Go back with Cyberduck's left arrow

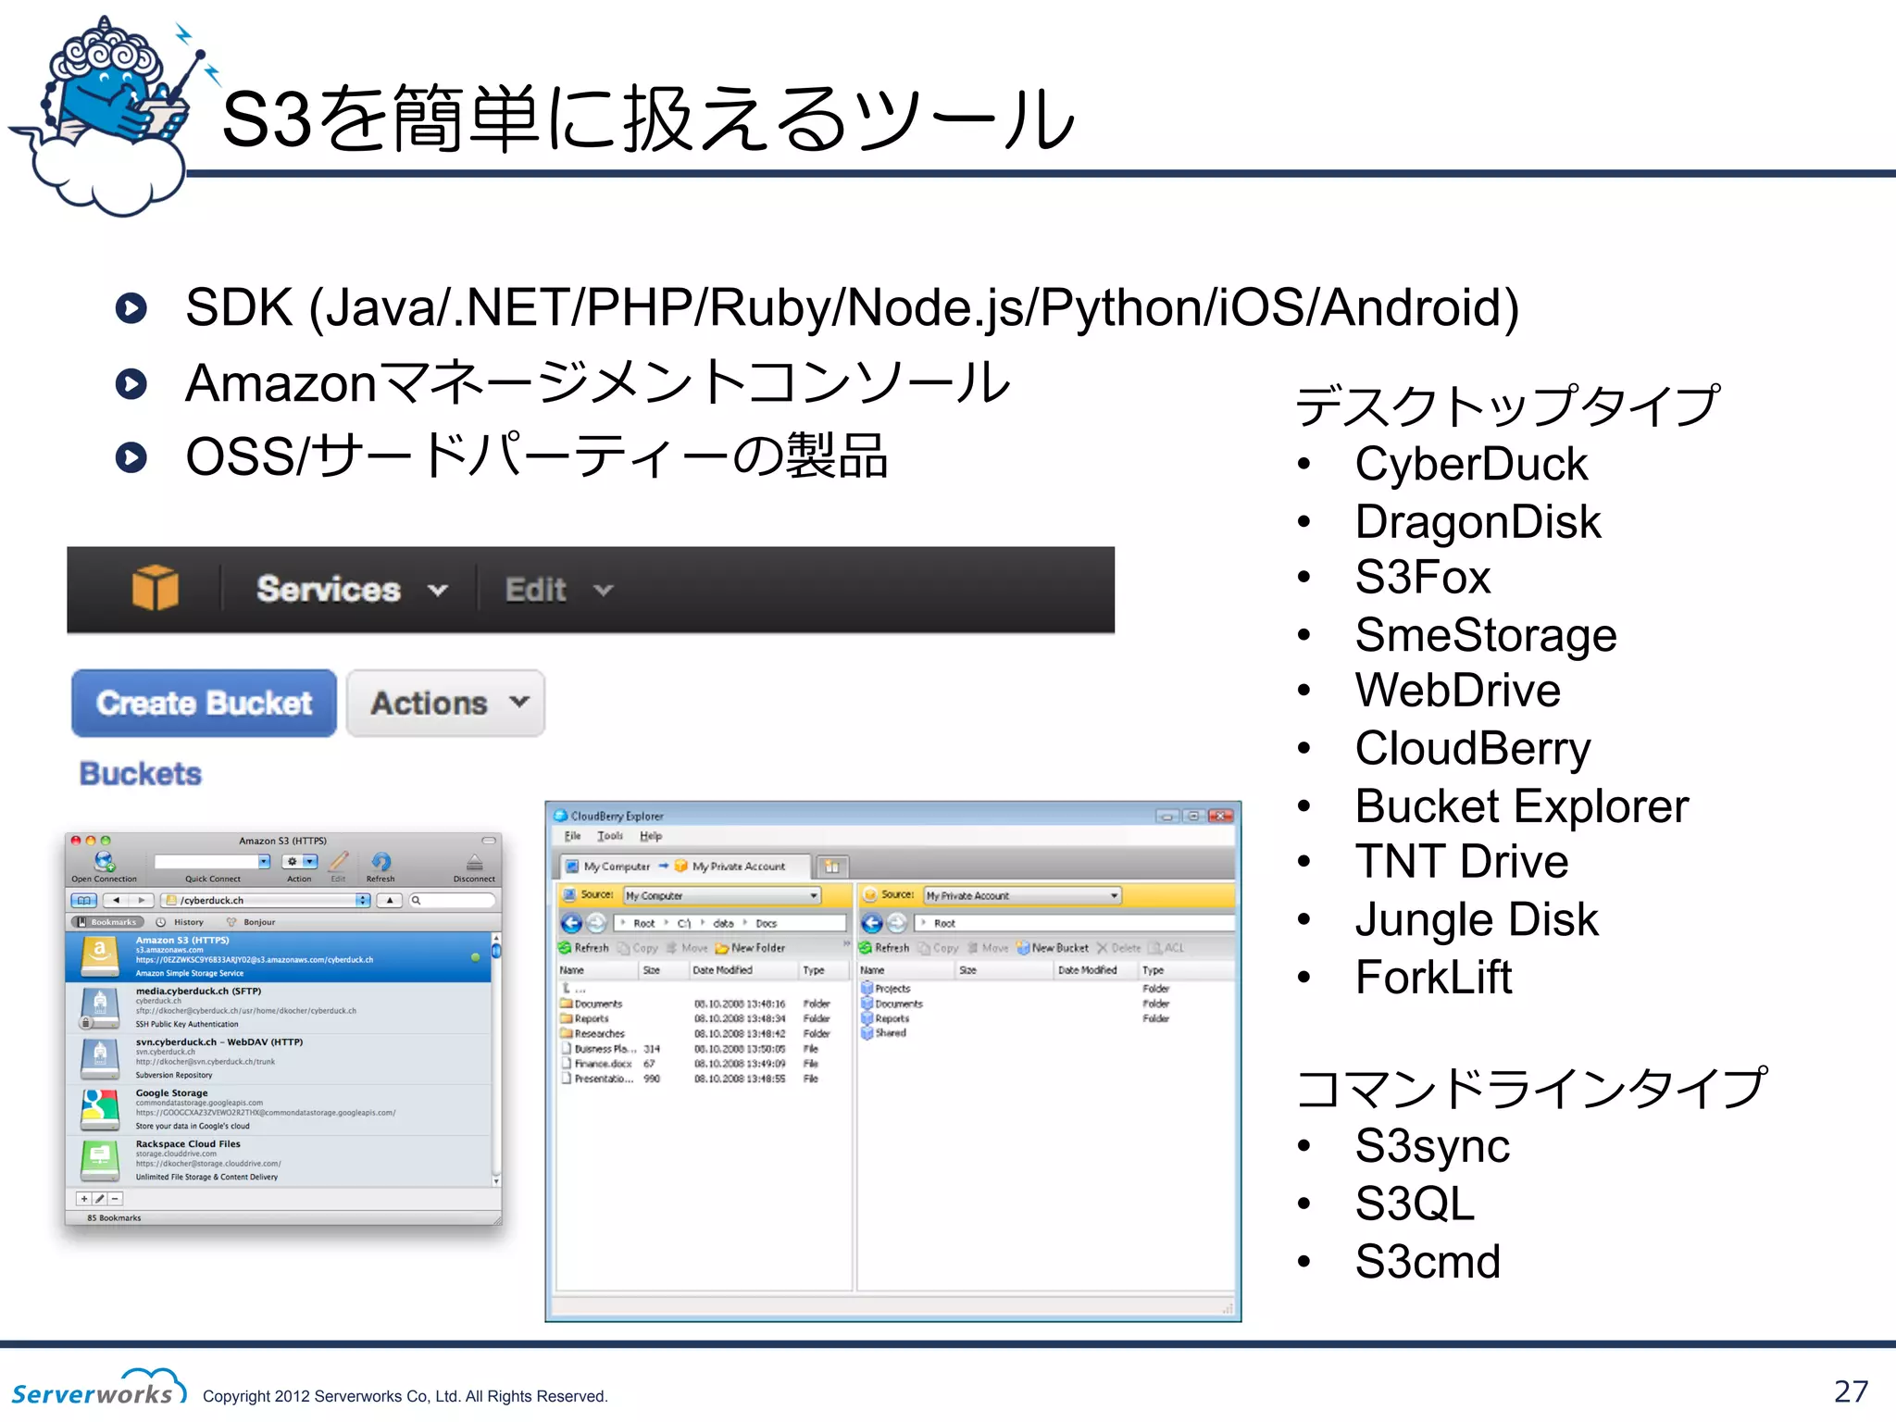(116, 900)
